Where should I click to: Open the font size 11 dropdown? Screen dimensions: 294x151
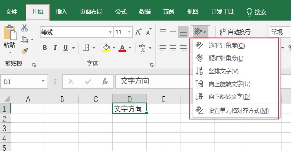click(x=129, y=32)
